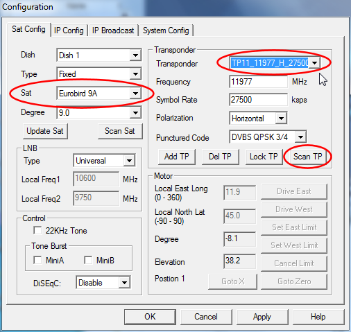The width and height of the screenshot is (351, 332).
Task: Enable the 22KHz Tone checkbox
Action: pyautogui.click(x=37, y=230)
